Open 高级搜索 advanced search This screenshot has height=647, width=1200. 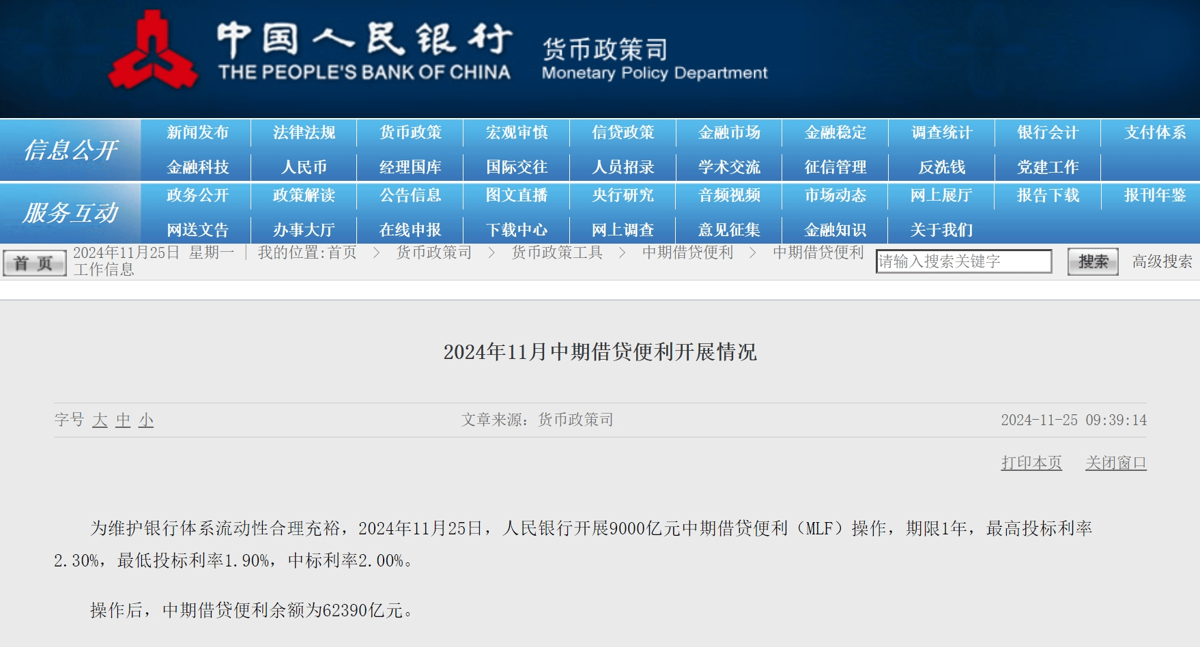click(x=1162, y=261)
